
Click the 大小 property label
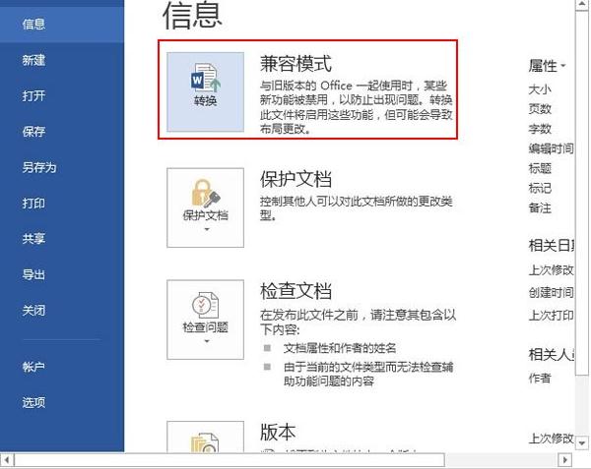(540, 89)
